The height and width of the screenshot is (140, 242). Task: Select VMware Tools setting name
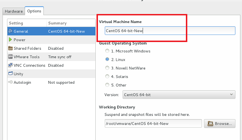26,57
